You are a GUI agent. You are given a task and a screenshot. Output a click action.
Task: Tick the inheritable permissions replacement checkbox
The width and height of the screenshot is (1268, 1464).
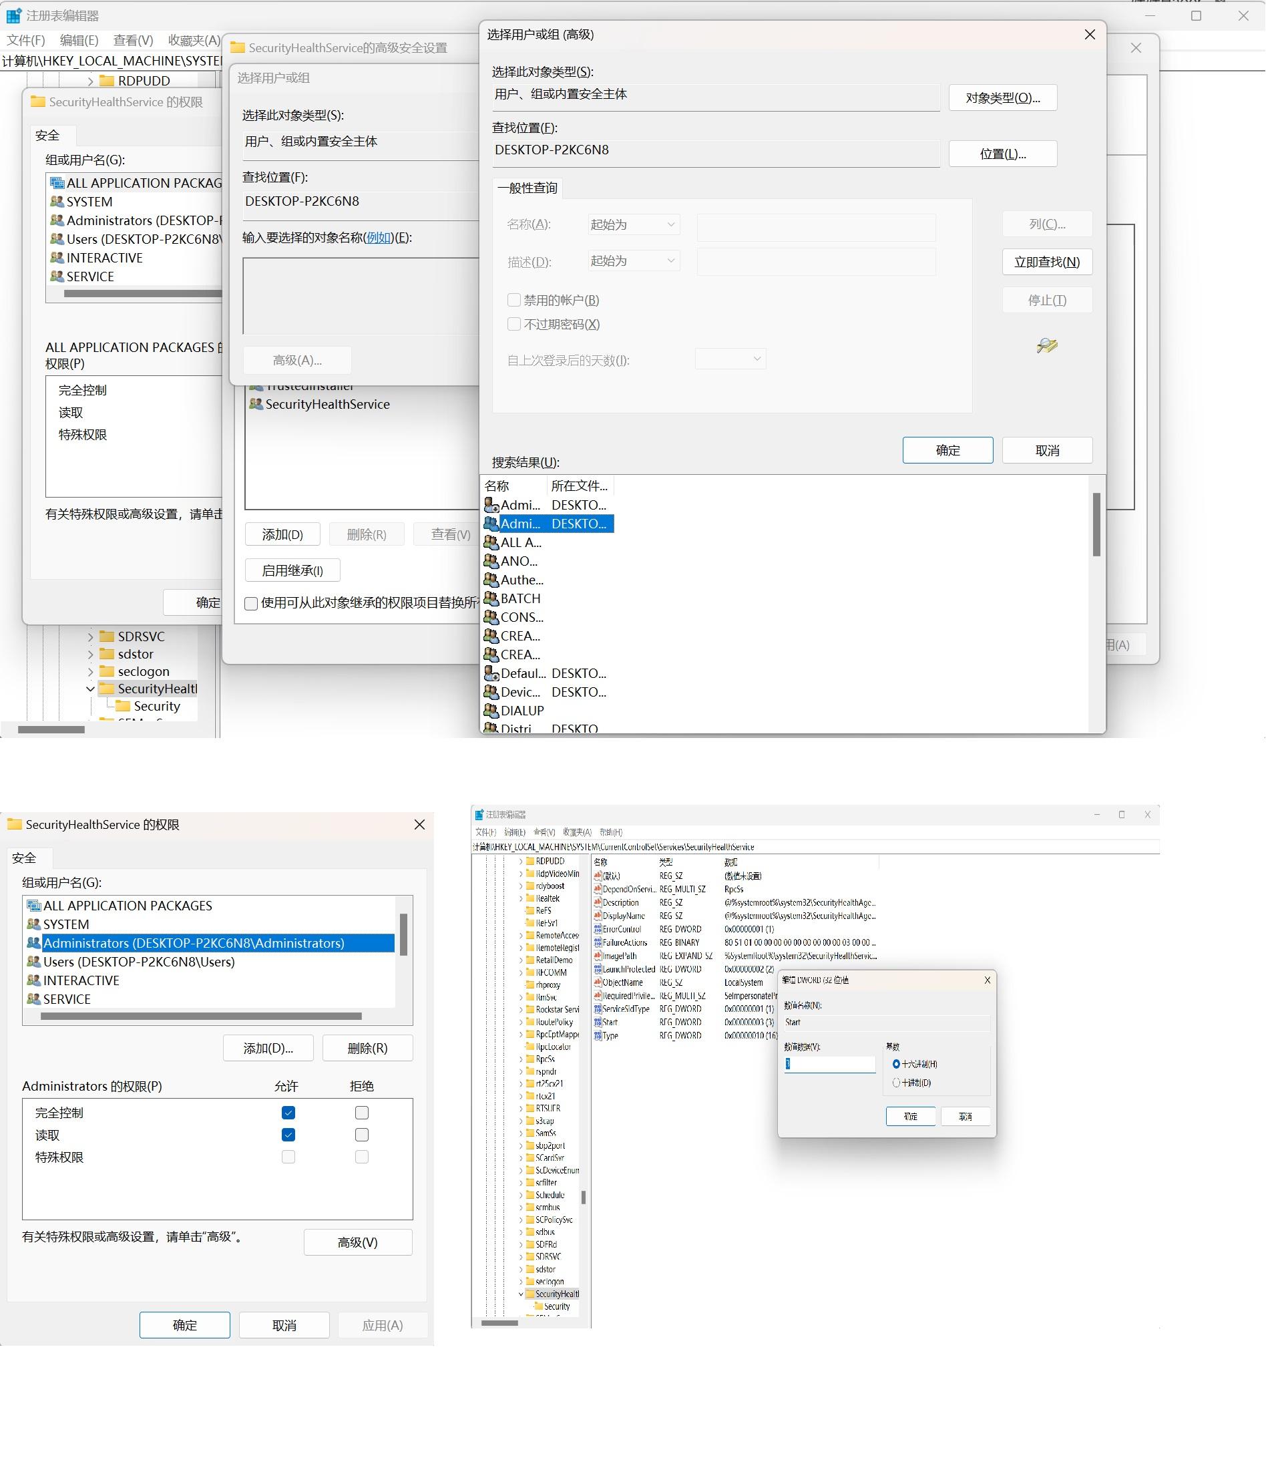click(251, 604)
